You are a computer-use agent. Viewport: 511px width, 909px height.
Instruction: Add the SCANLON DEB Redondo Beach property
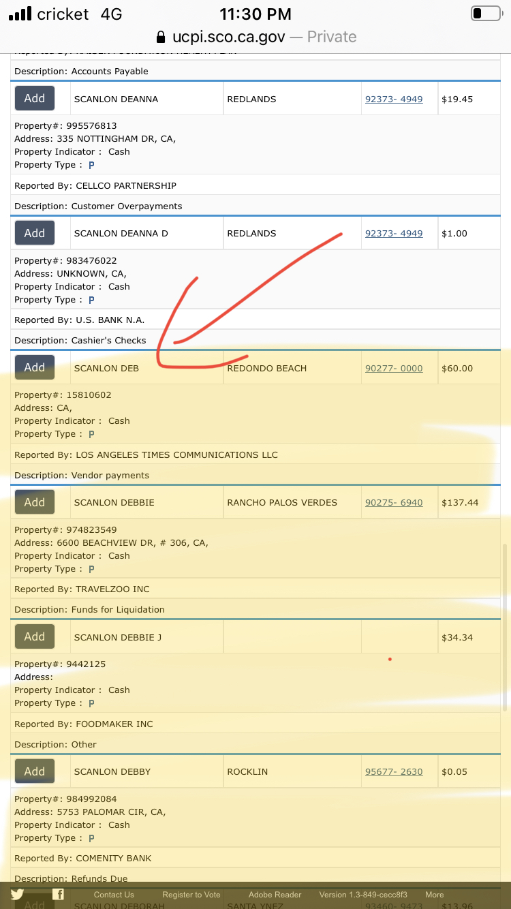coord(35,367)
